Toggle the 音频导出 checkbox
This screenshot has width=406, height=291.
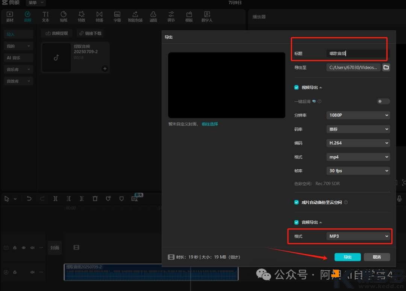[x=297, y=222]
